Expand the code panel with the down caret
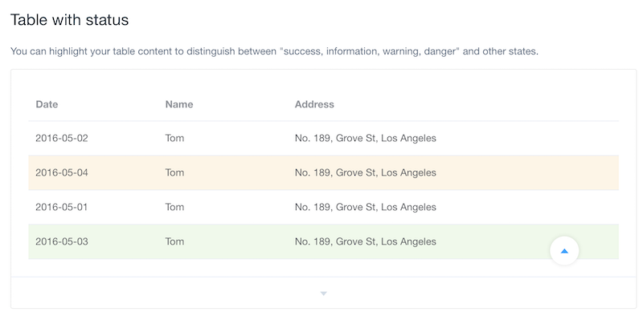 [x=323, y=293]
